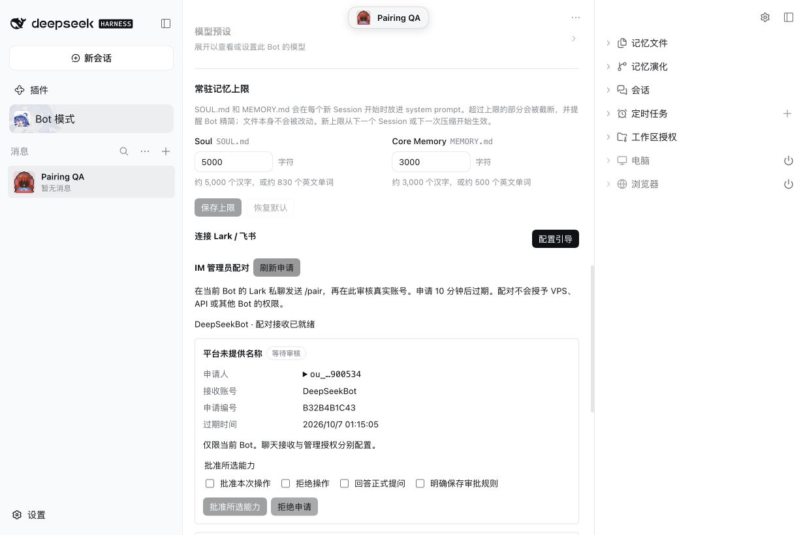Expand the 定时任务 chevron
This screenshot has width=803, height=535.
608,114
